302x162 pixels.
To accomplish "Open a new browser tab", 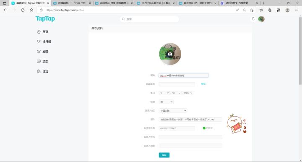I will point(264,3).
